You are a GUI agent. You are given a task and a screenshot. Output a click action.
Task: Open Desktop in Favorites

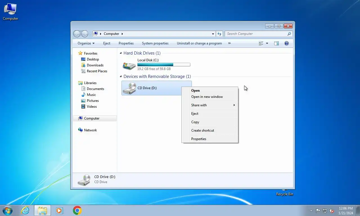pos(93,59)
